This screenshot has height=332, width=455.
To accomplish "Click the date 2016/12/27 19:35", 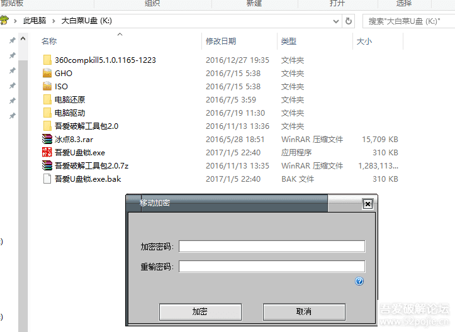I will tap(237, 60).
